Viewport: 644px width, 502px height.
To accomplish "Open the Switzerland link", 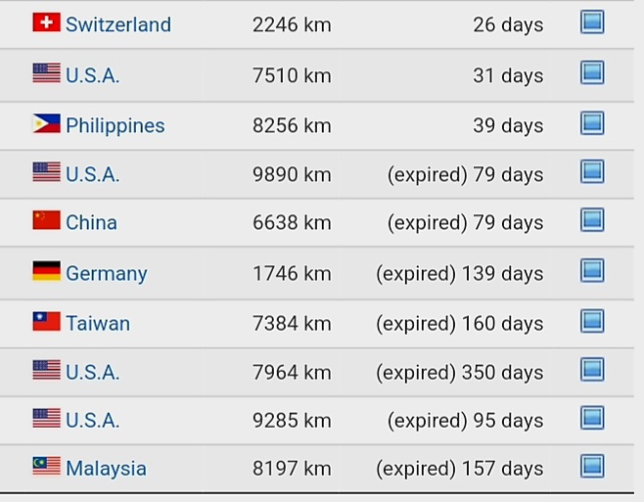I will (118, 24).
